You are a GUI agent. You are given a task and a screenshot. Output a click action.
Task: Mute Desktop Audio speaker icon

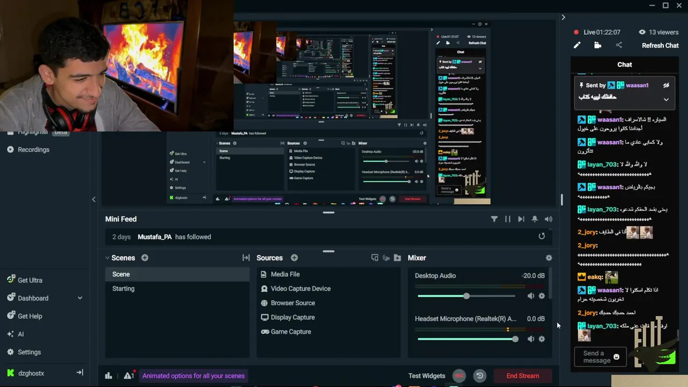coord(531,296)
